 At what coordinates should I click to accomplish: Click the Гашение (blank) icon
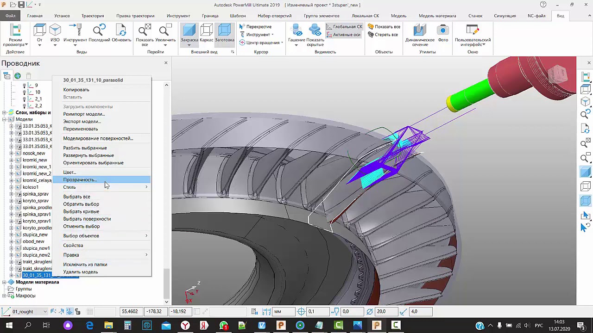[296, 31]
